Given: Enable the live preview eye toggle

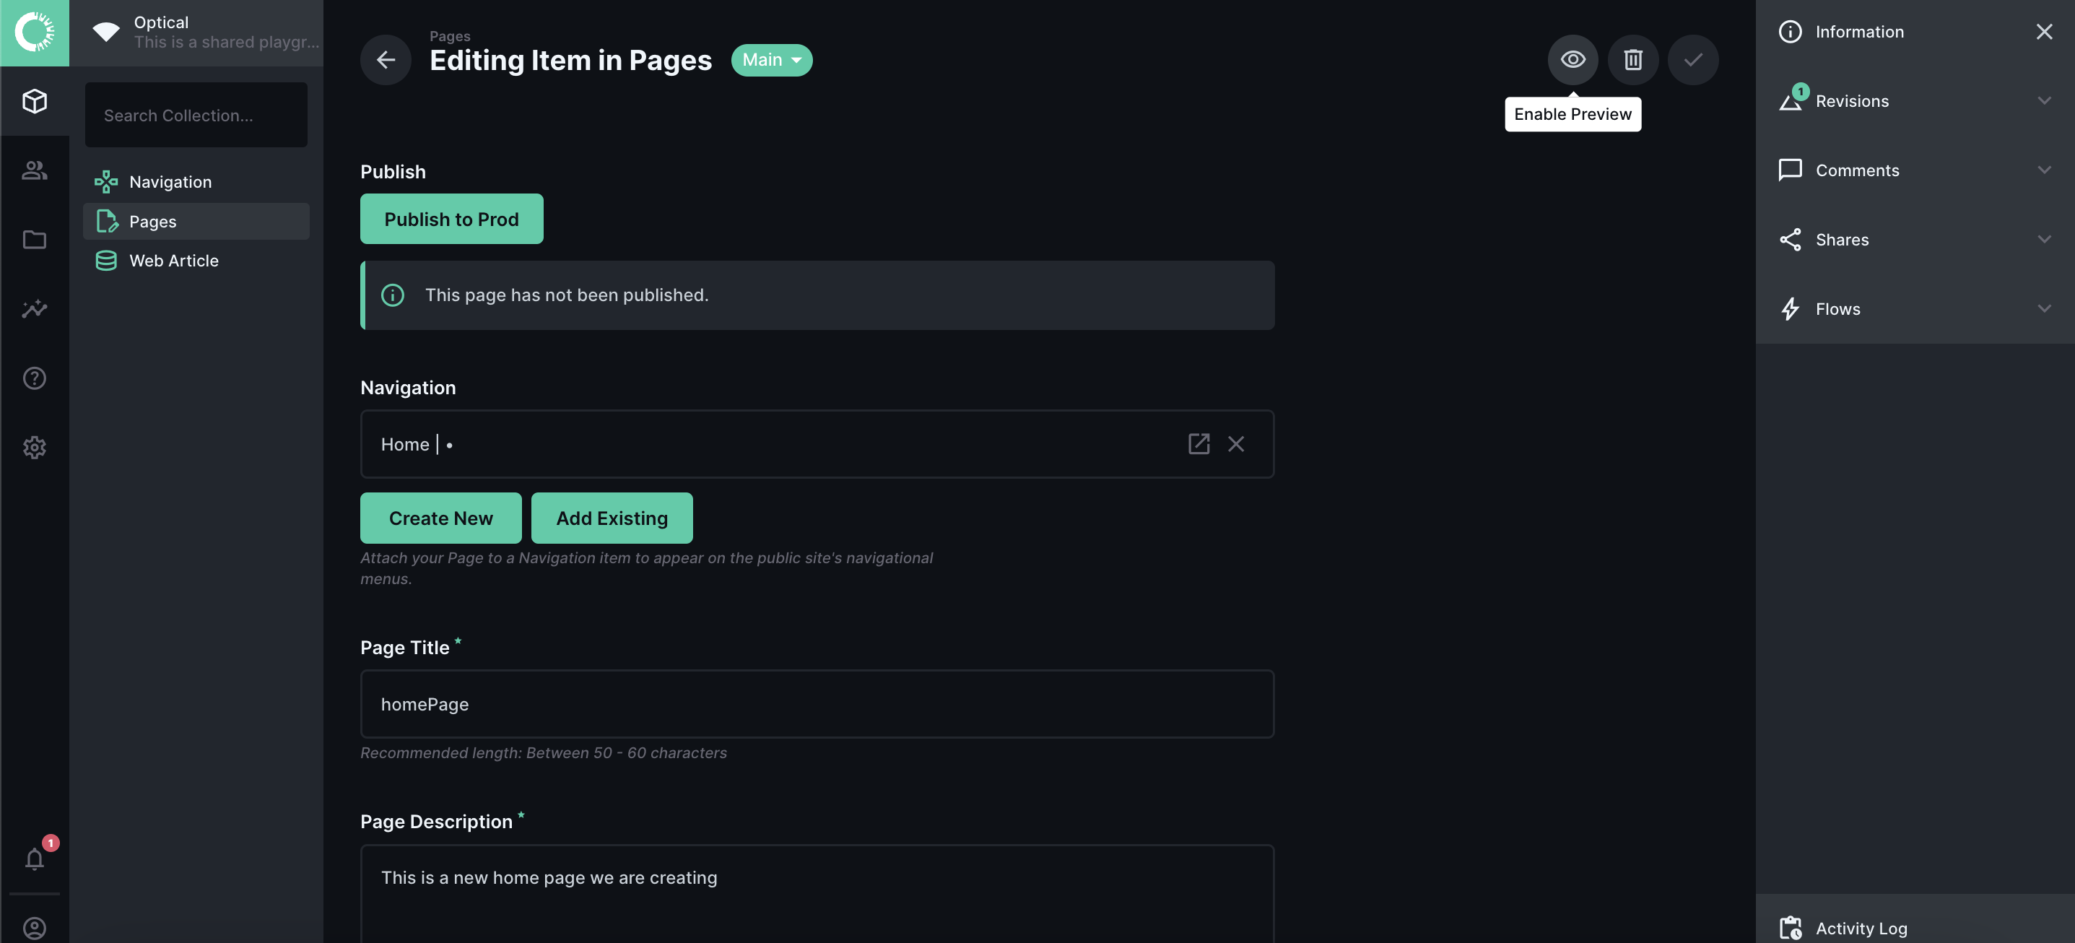Looking at the screenshot, I should [1572, 60].
